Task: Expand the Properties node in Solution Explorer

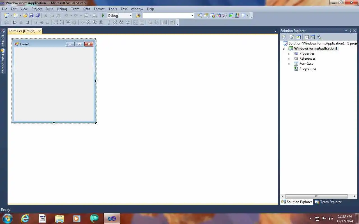Action: [x=289, y=53]
